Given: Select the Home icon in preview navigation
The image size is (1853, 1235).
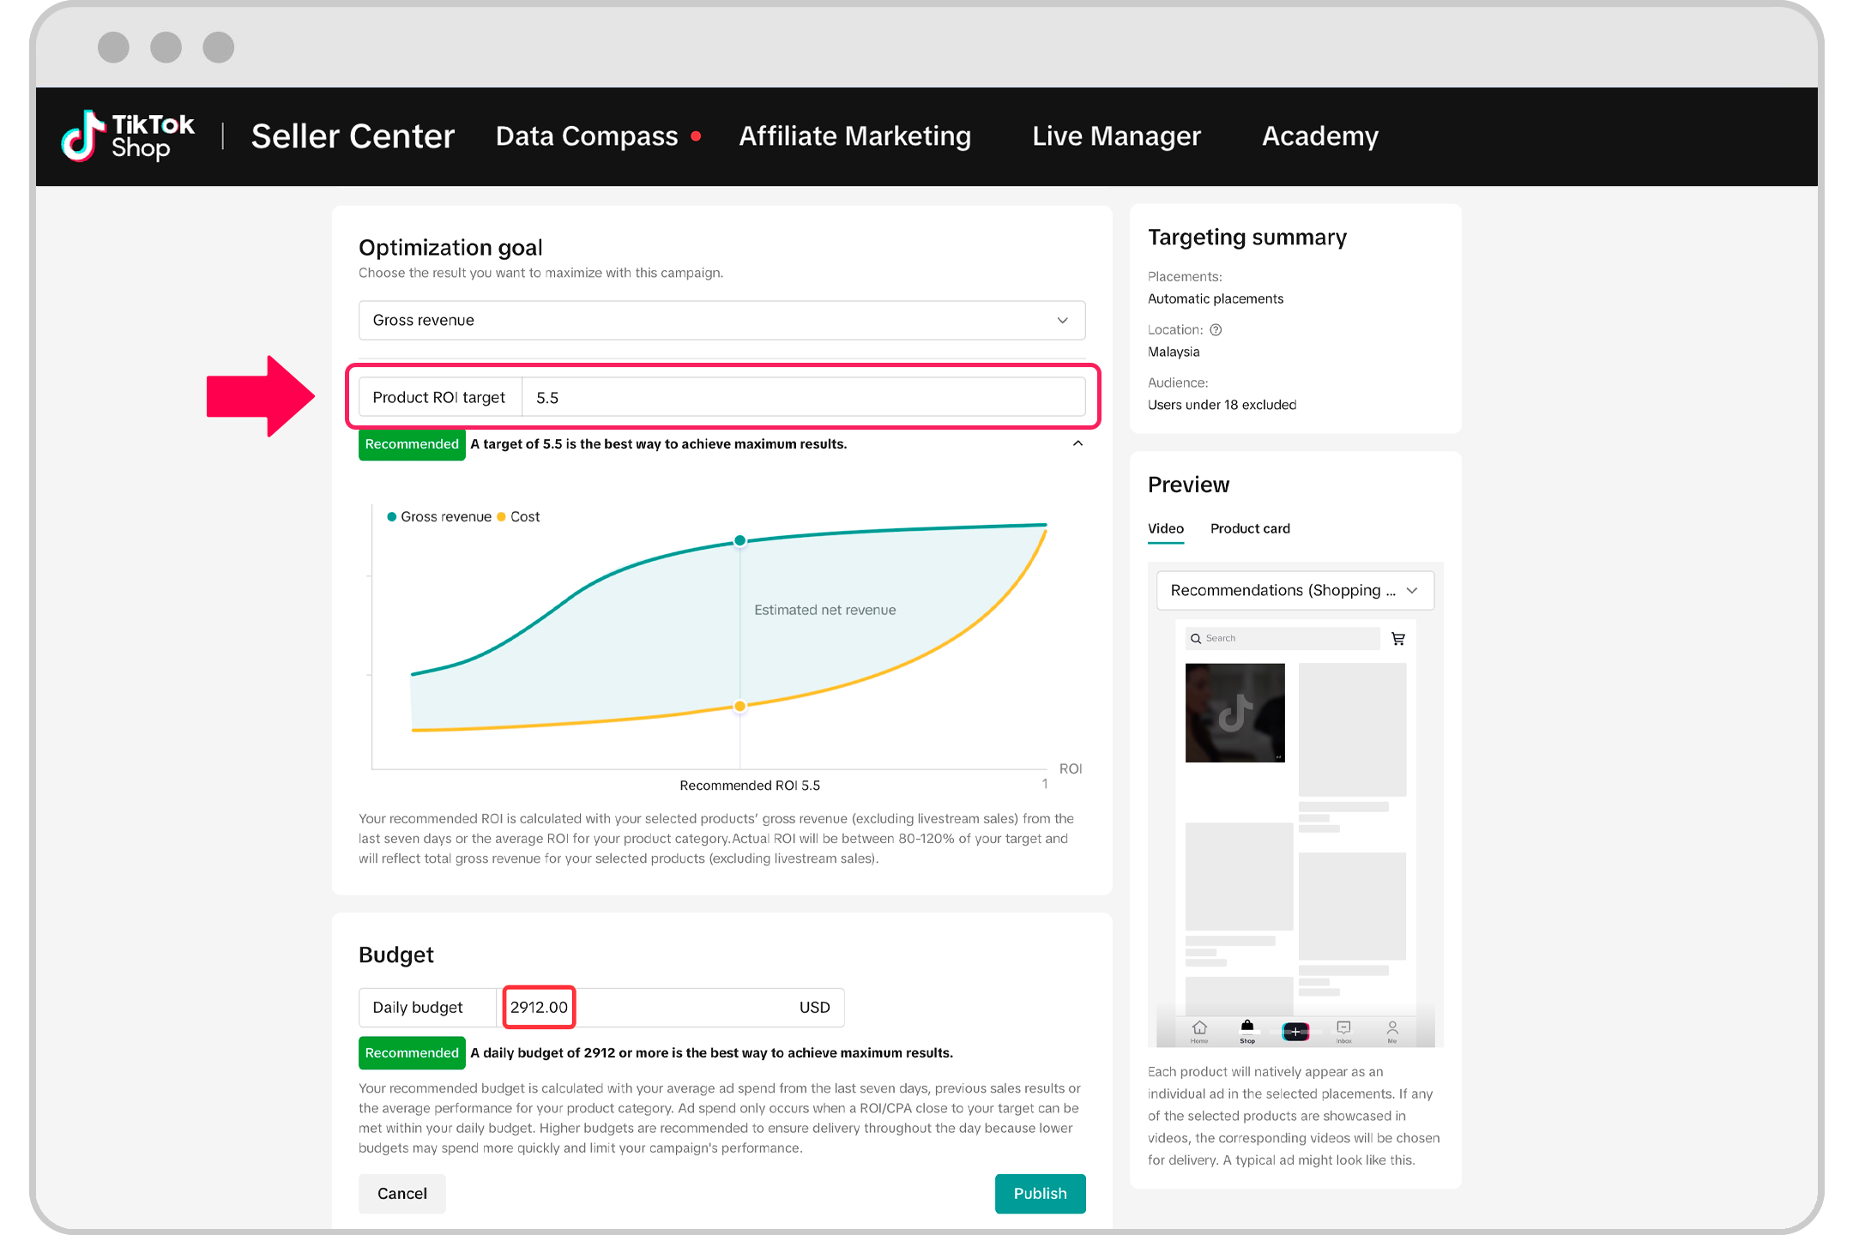Looking at the screenshot, I should pyautogui.click(x=1198, y=1027).
